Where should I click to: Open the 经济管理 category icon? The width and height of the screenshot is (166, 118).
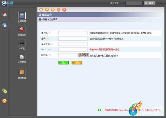[22, 57]
